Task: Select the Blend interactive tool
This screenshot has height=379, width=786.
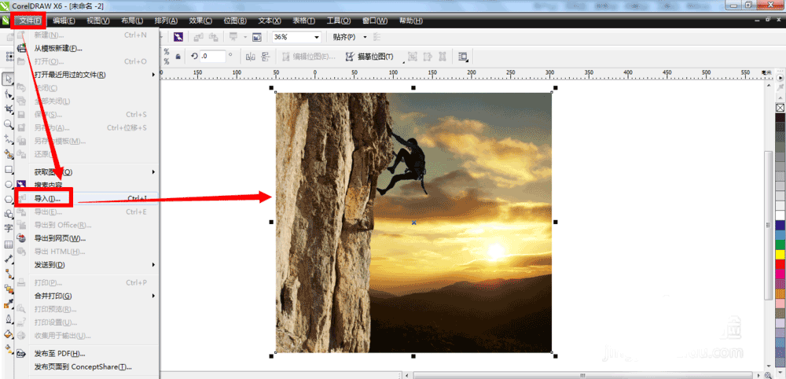Action: coord(8,289)
